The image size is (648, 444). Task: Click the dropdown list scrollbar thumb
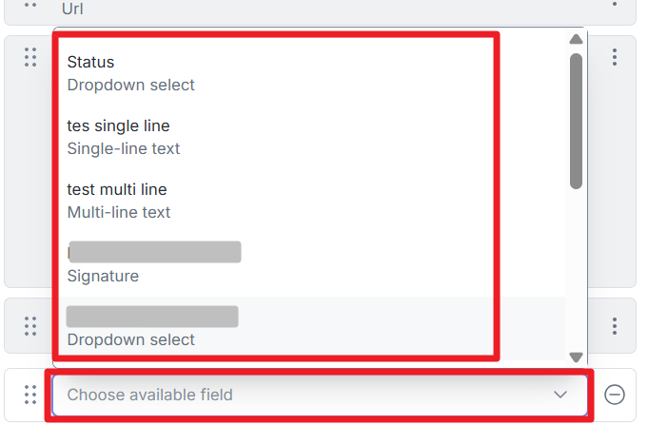[576, 119]
